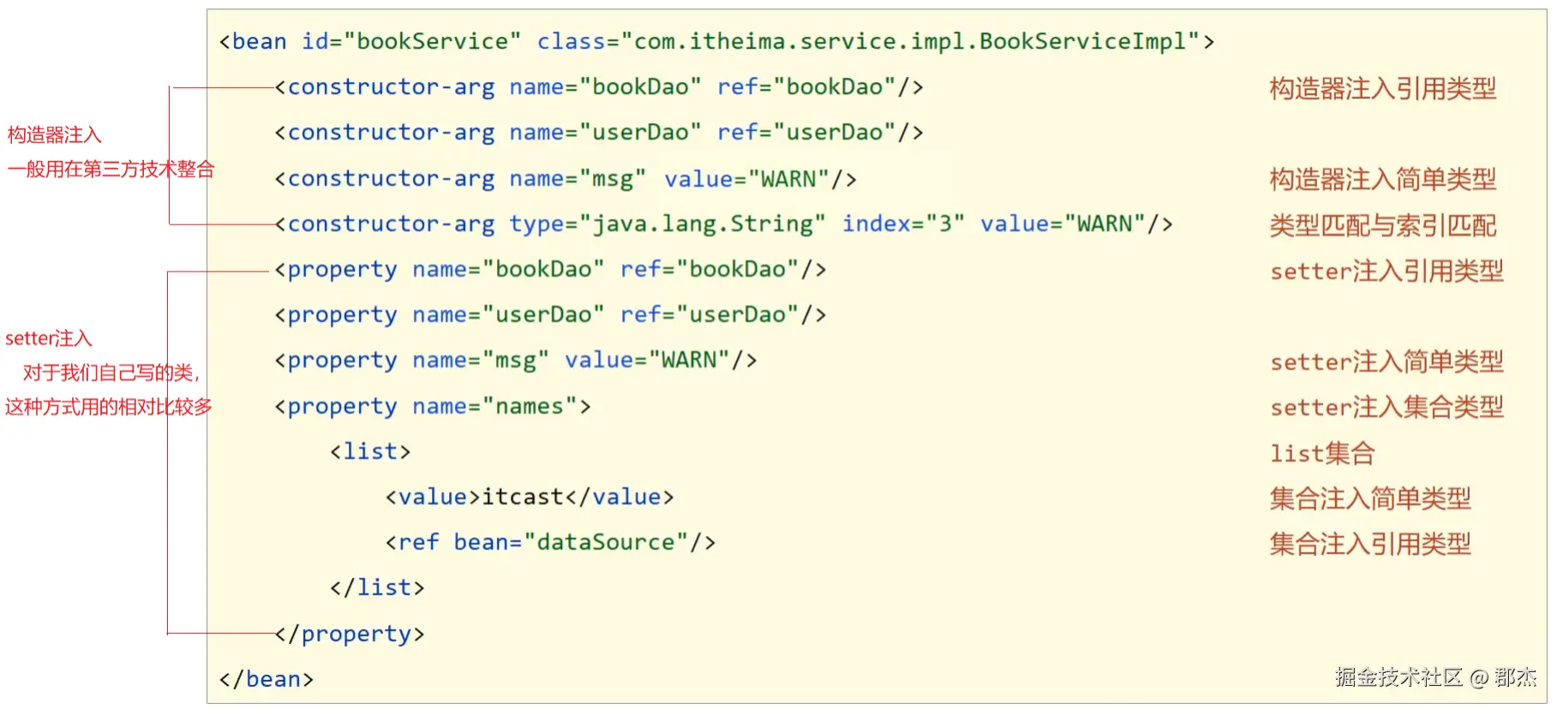Image resolution: width=1557 pixels, height=709 pixels.
Task: Select property name="userDao" line
Action: pyautogui.click(x=550, y=314)
